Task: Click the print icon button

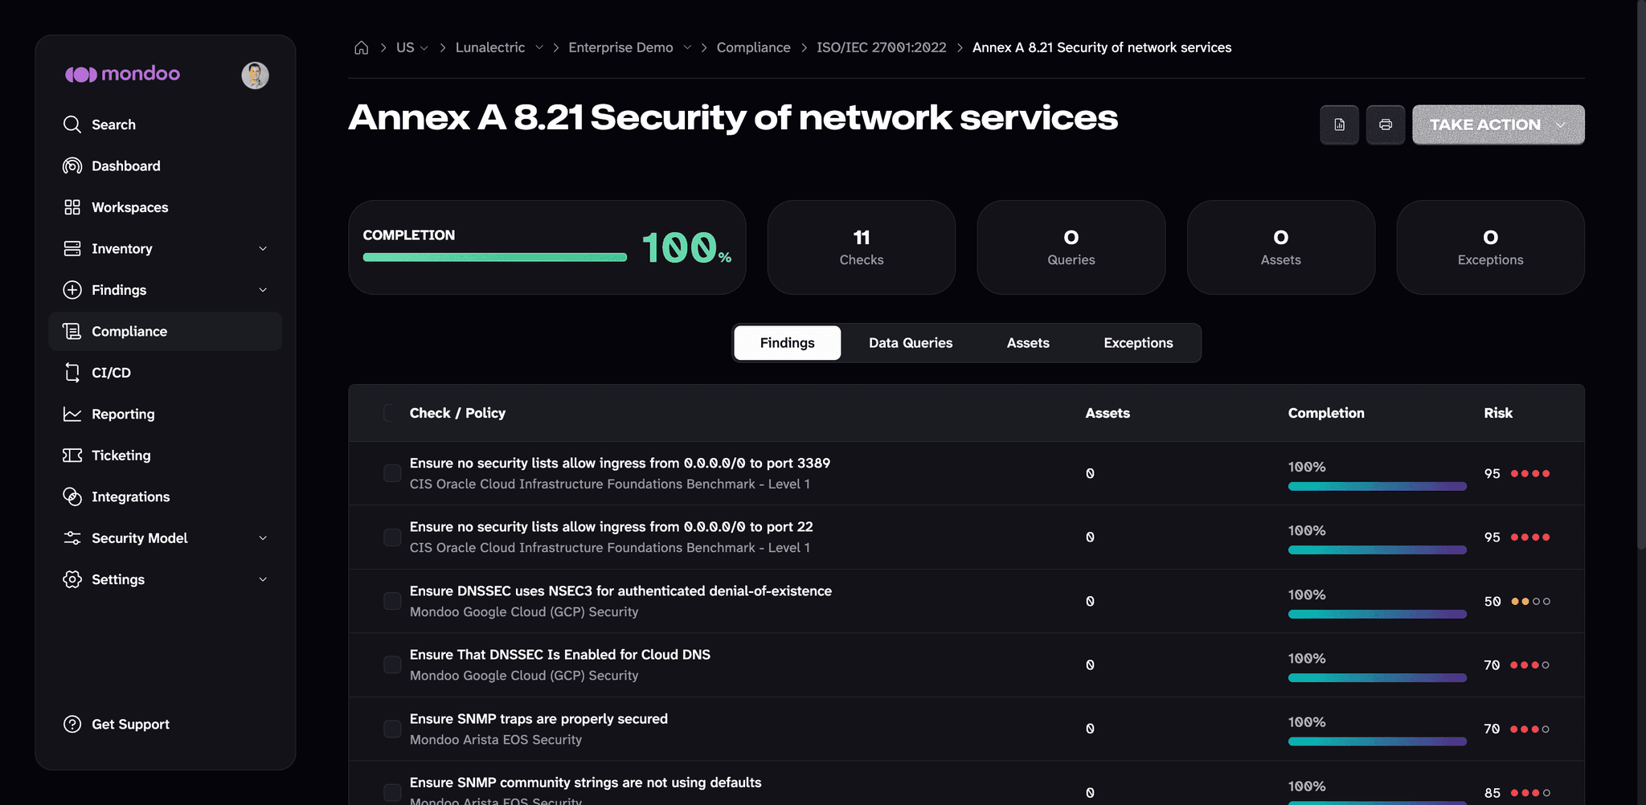Action: (1386, 125)
